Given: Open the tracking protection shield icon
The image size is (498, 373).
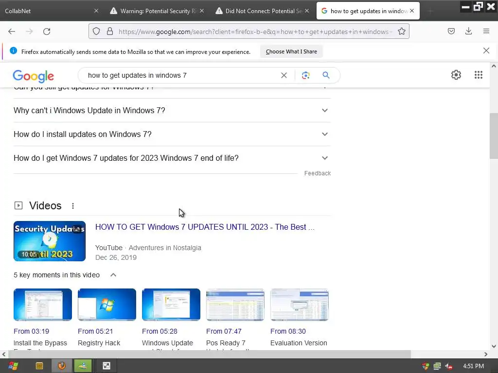Looking at the screenshot, I should click(x=96, y=32).
